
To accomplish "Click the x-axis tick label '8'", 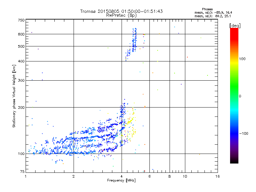I will (x=170, y=176).
